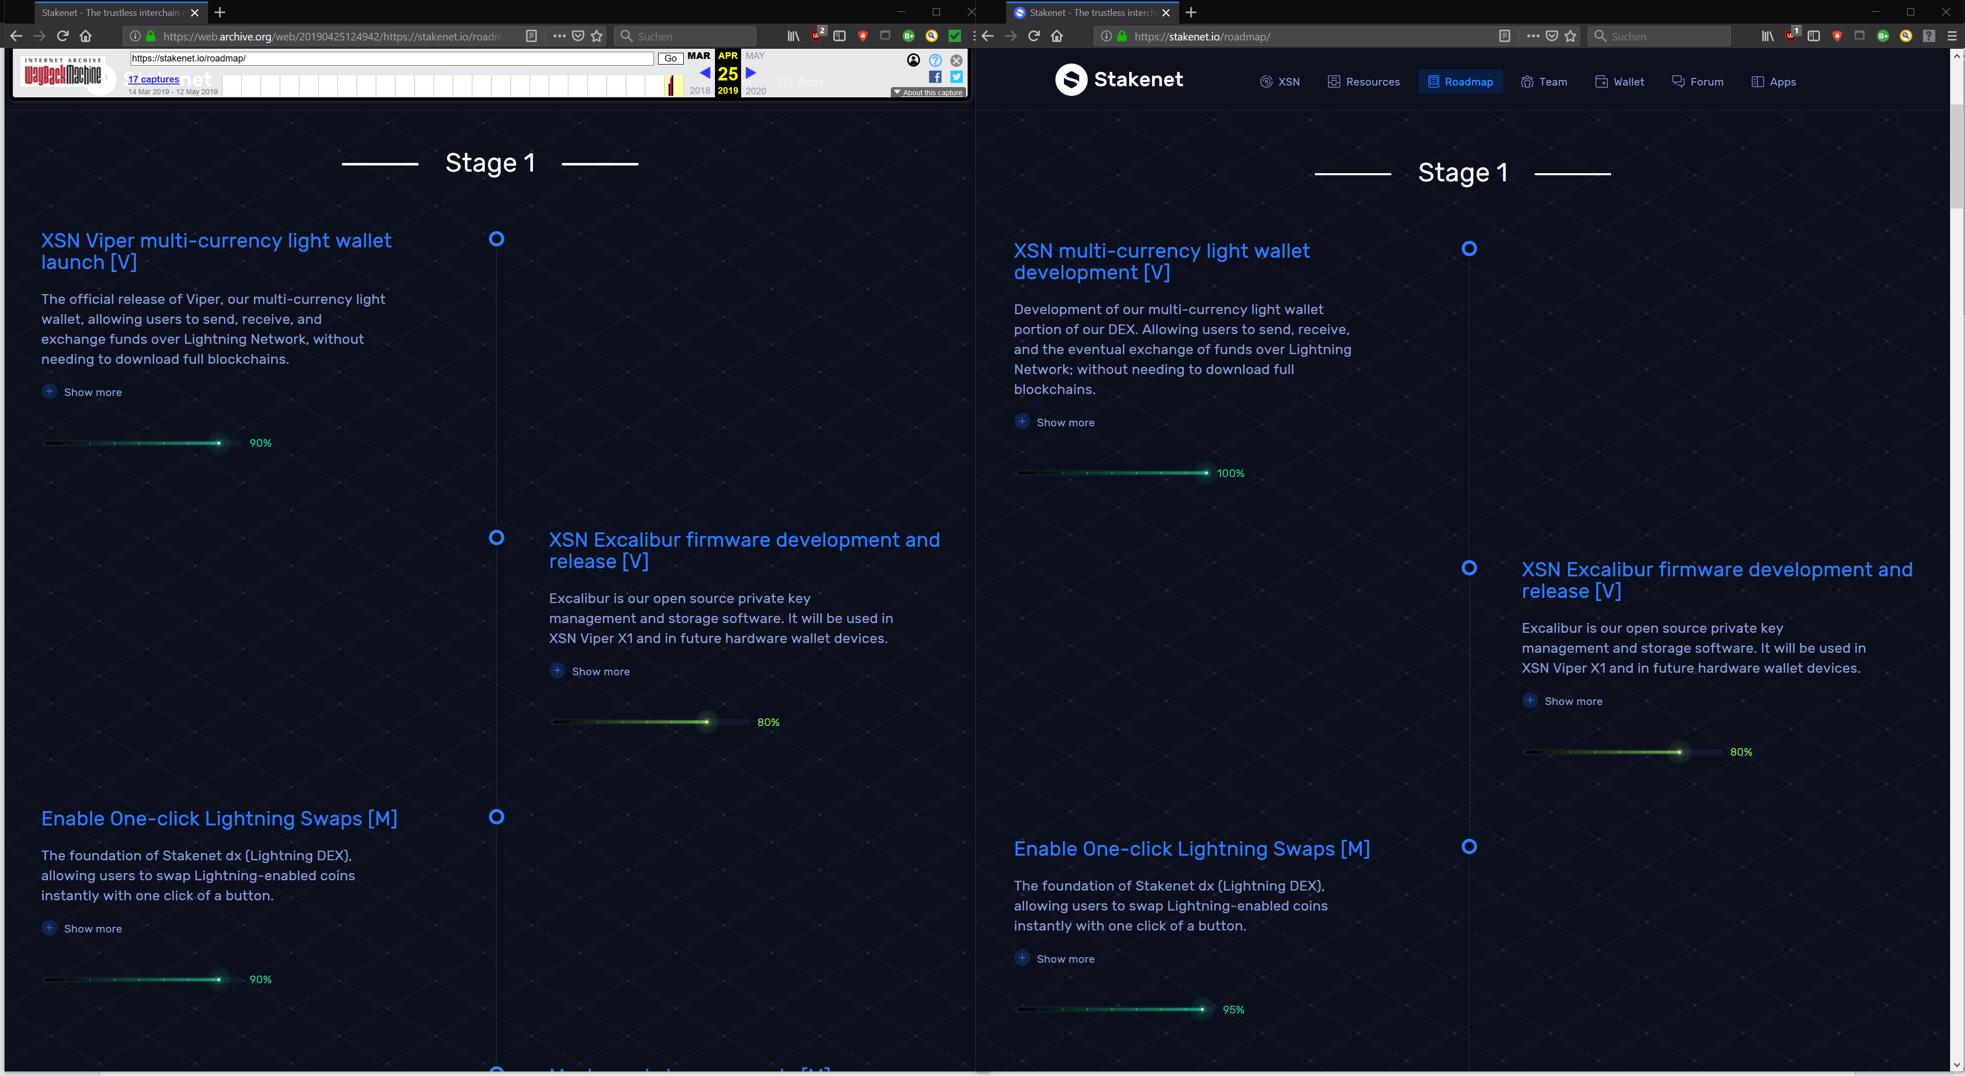This screenshot has width=1965, height=1076.
Task: Share capture on Facebook icon
Action: point(935,77)
